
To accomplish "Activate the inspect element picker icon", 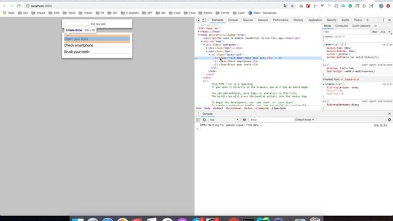I will point(198,20).
